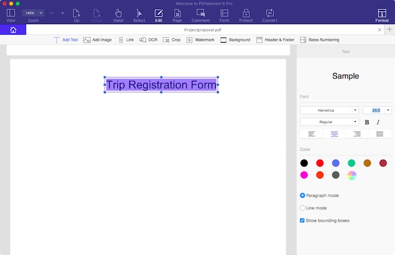Click the Add Text tool
Image resolution: width=395 pixels, height=255 pixels.
pyautogui.click(x=66, y=40)
